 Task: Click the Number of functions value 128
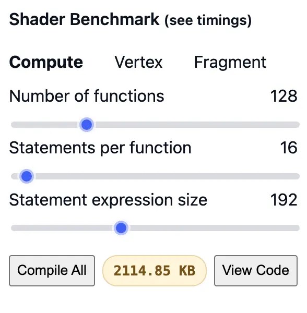point(284,96)
